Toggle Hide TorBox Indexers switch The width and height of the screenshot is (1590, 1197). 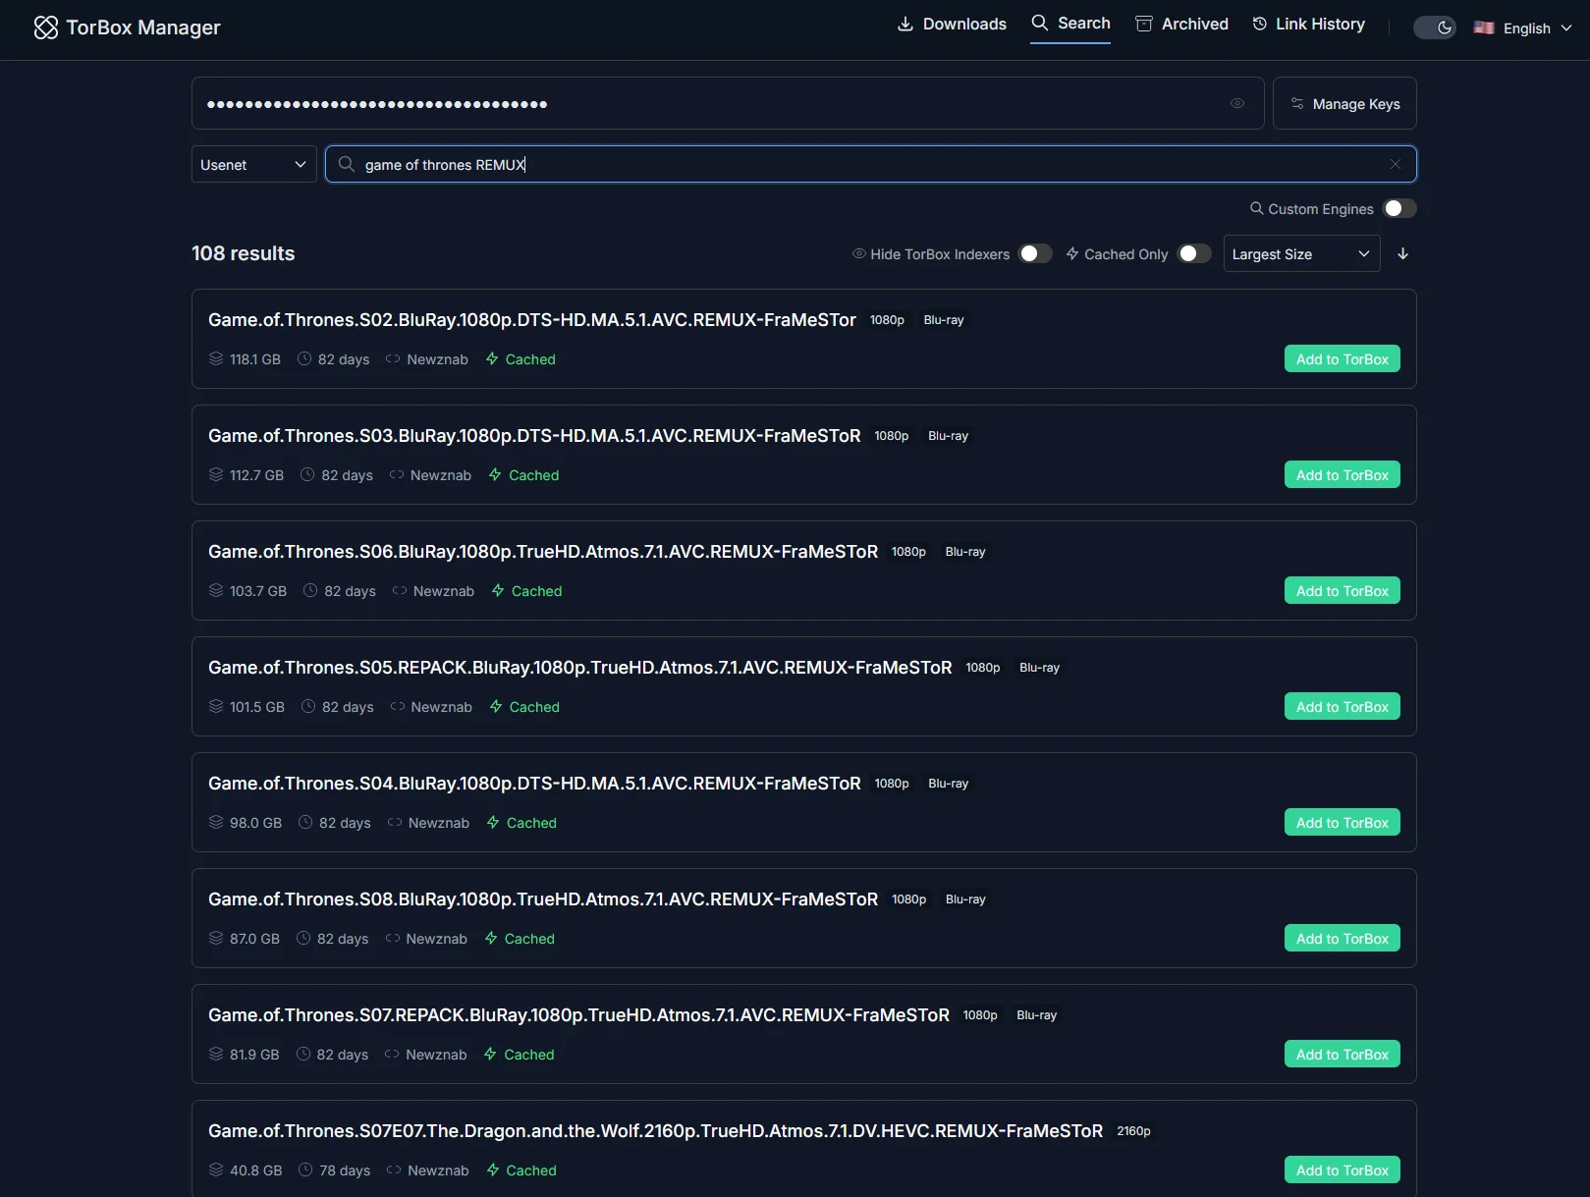pyautogui.click(x=1035, y=253)
